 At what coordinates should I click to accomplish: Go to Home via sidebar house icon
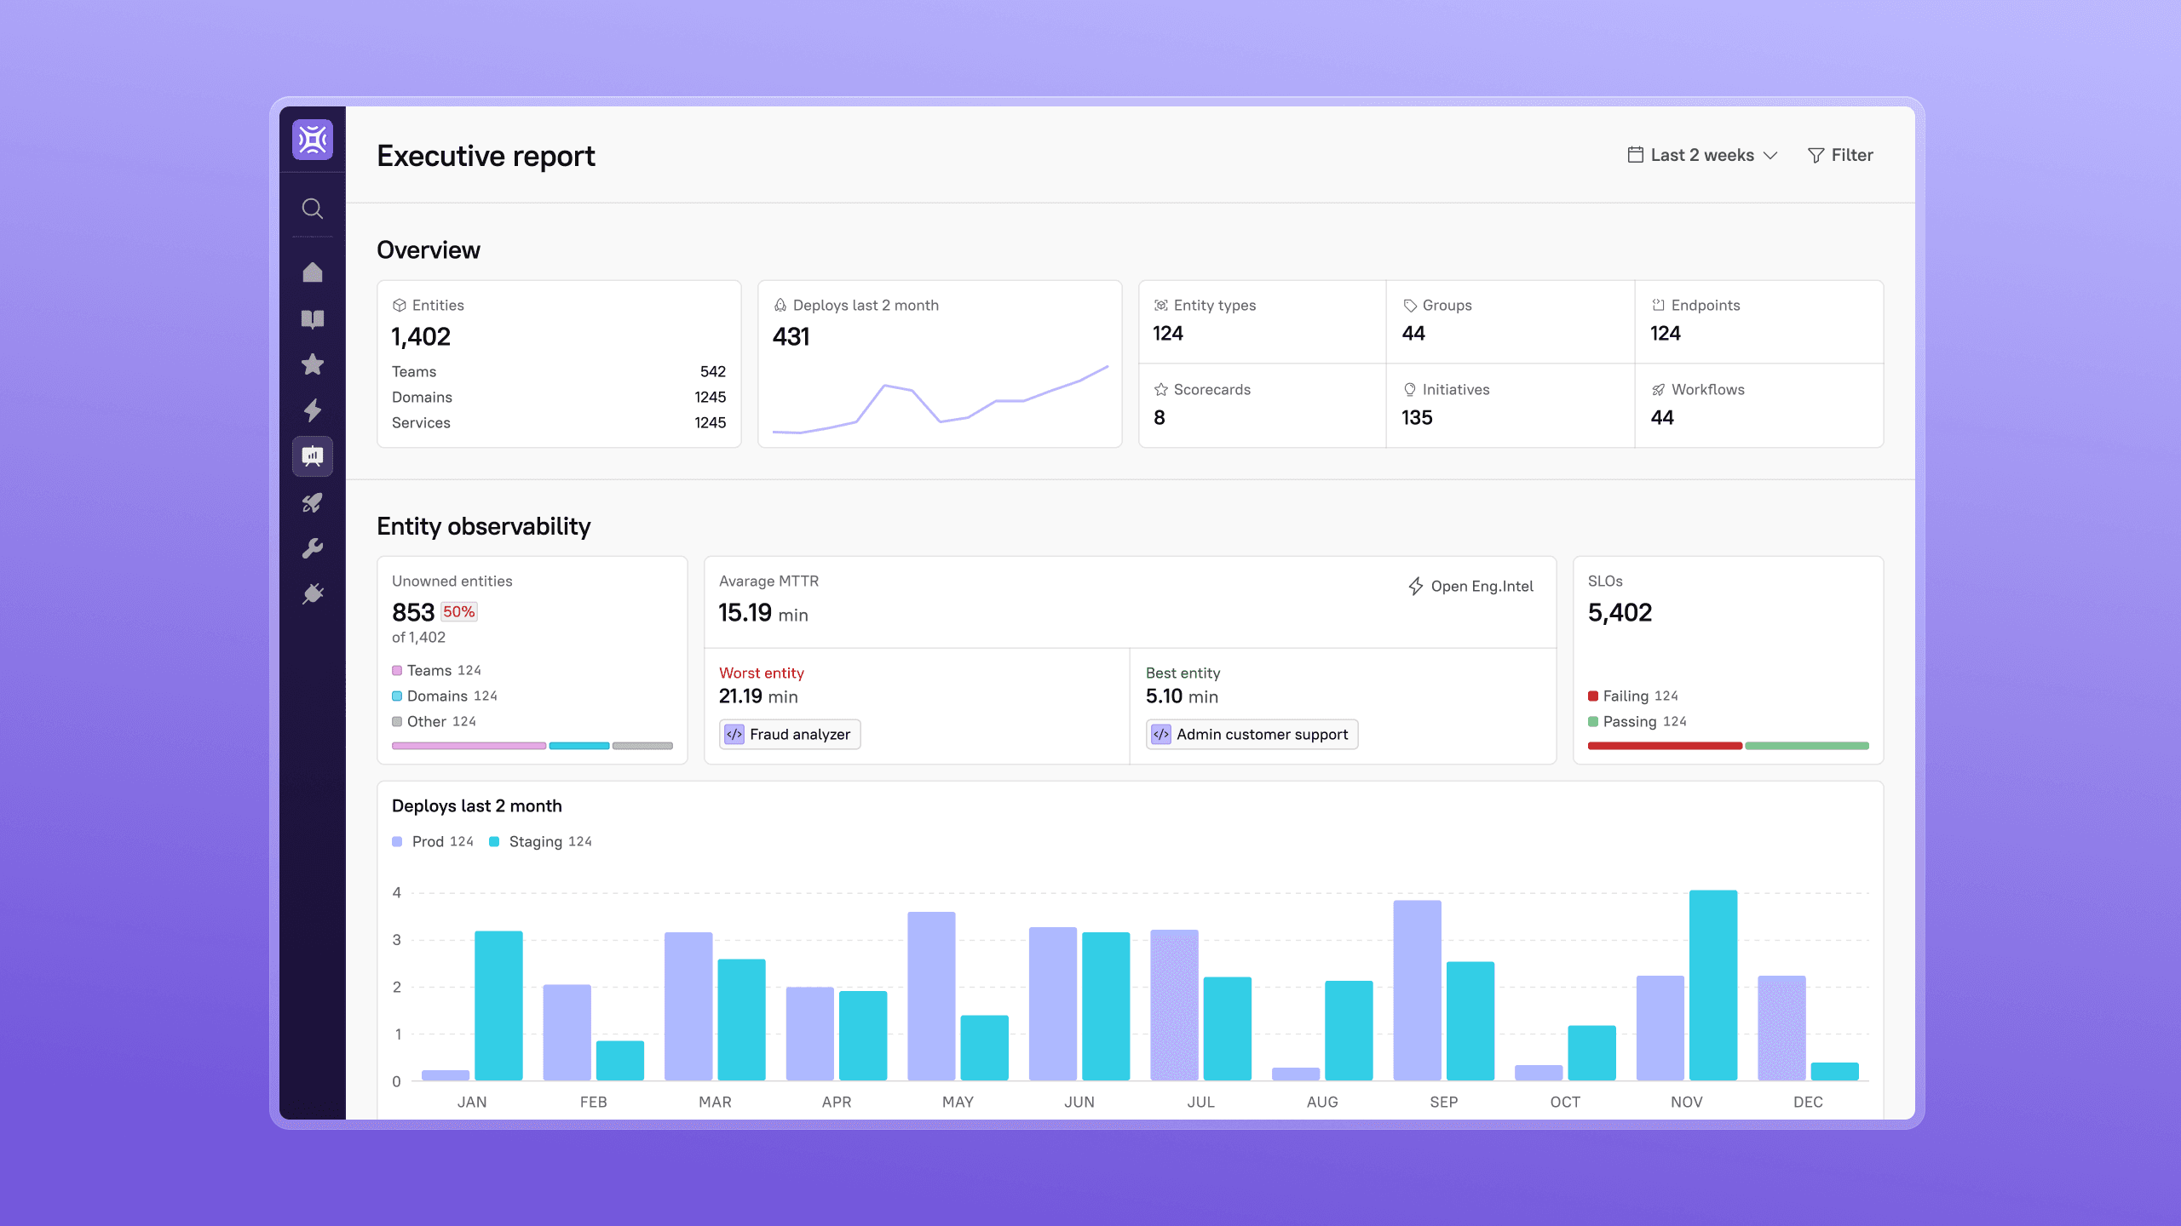[313, 272]
